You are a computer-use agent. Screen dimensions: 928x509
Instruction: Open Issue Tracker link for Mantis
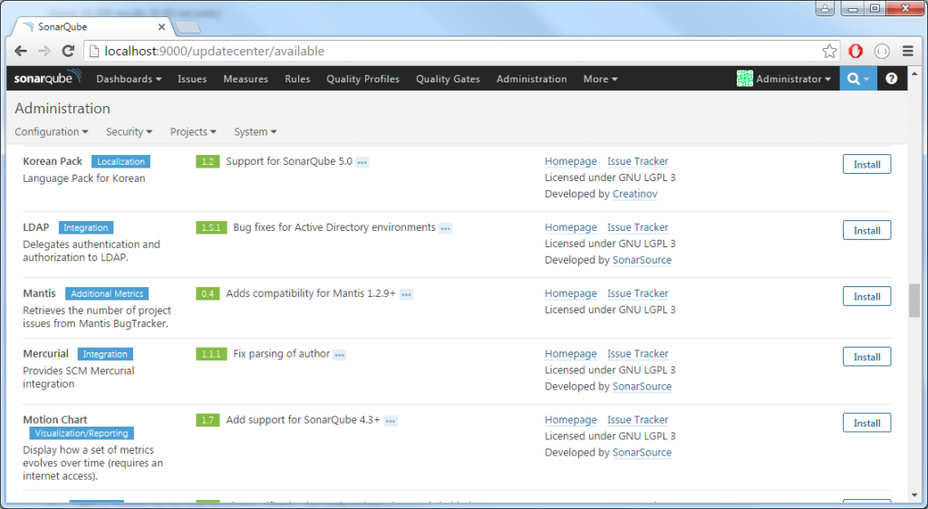coord(637,293)
